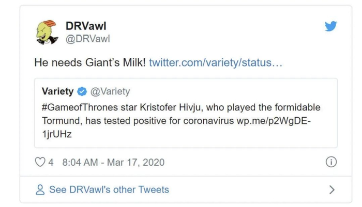Like the tweet with the heart icon
Screen dimensions: 362x207
coord(40,162)
